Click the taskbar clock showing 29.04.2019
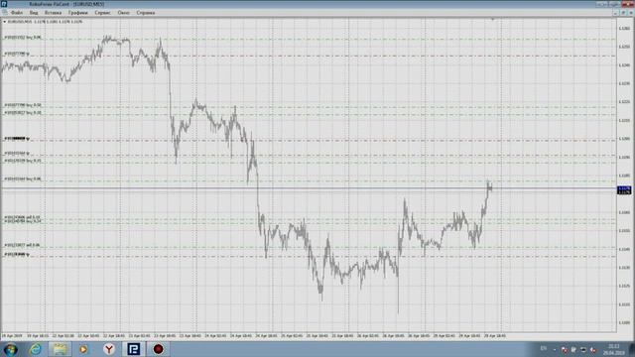 (x=614, y=349)
